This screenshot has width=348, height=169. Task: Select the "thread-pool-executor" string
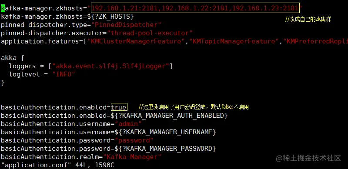pyautogui.click(x=150, y=33)
